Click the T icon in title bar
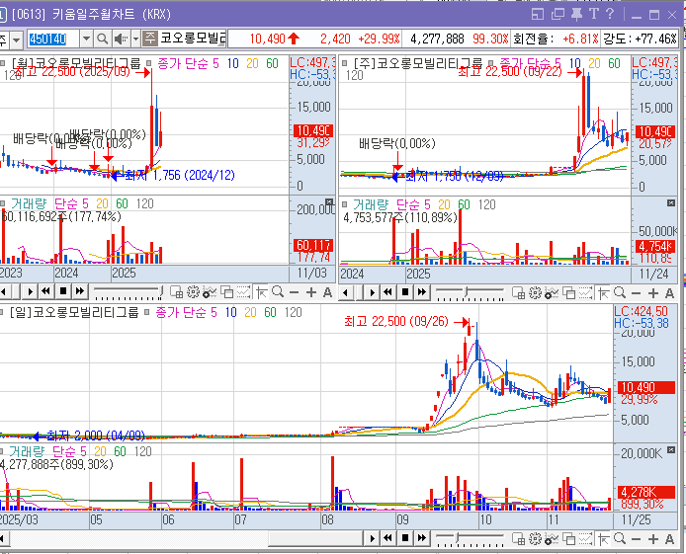Viewport: 686px width, 554px height. tap(594, 15)
